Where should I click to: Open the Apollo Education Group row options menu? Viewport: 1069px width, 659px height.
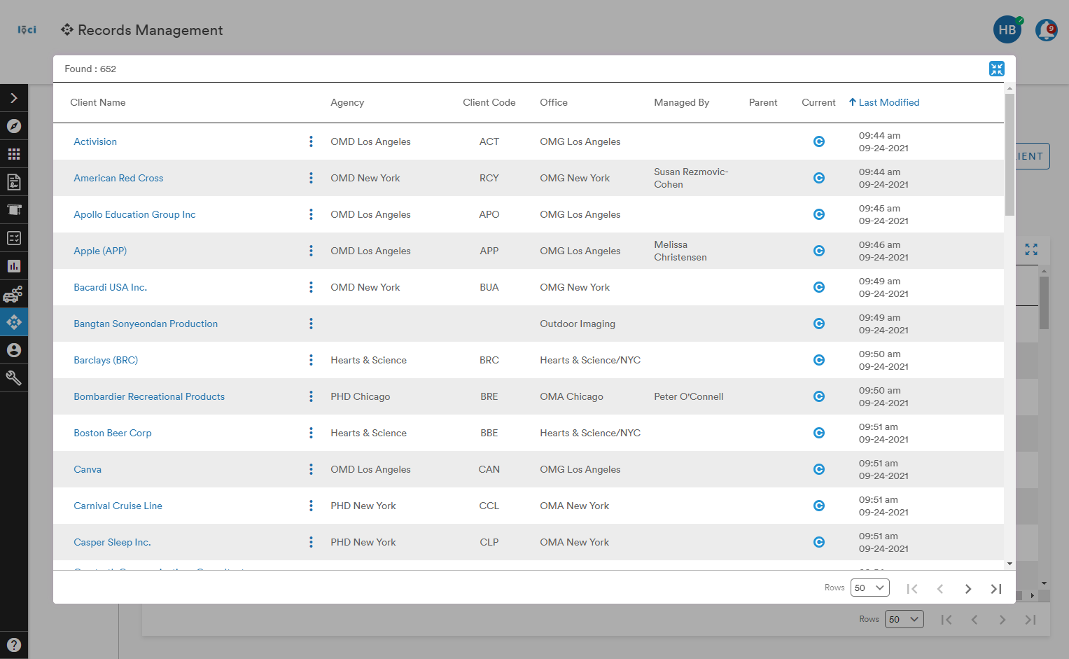coord(311,214)
